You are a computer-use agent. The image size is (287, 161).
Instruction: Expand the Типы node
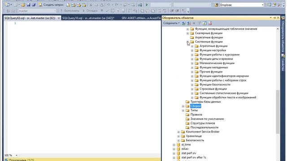[183, 110]
